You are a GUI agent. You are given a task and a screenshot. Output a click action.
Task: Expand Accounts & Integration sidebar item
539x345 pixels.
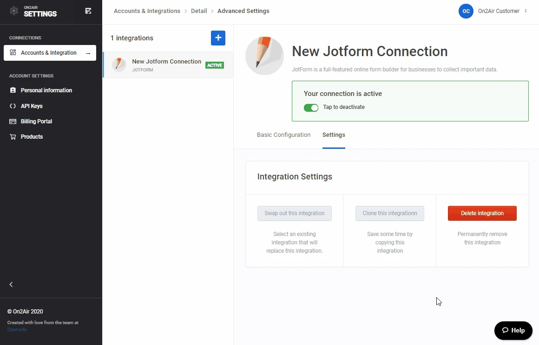(88, 53)
